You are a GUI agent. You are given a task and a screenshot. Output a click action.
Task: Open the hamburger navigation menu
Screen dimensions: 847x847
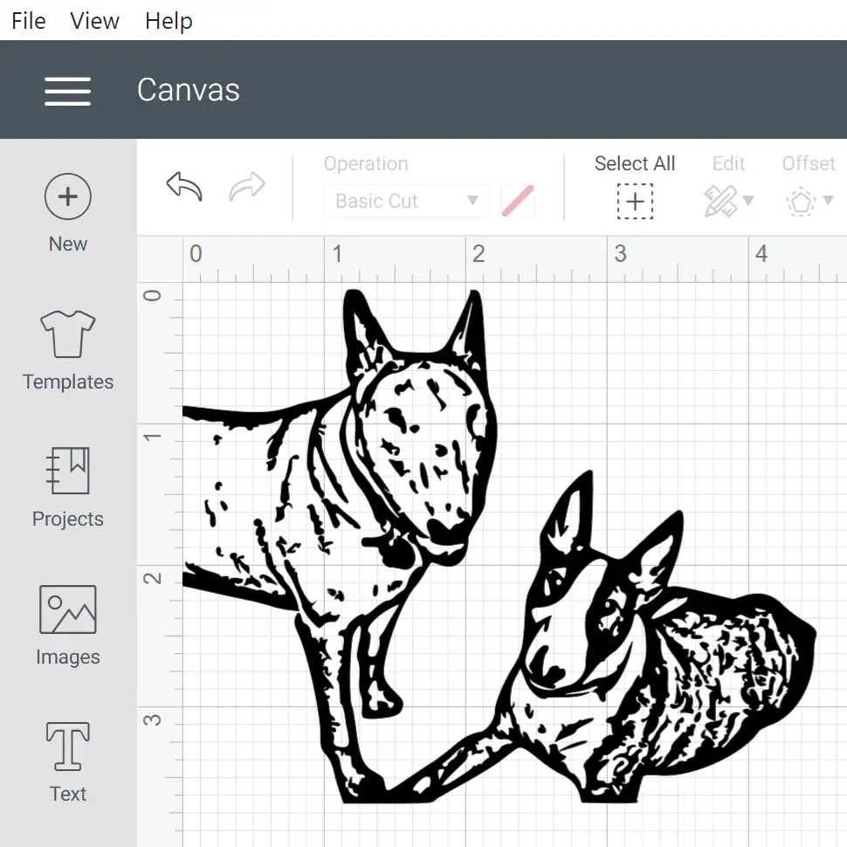tap(67, 91)
